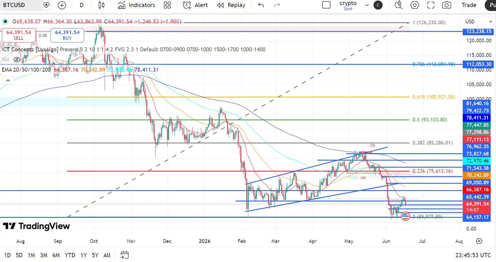Open the TradingView logo link
496x262 pixels.
36,226
